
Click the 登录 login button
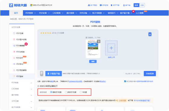click(136, 5)
